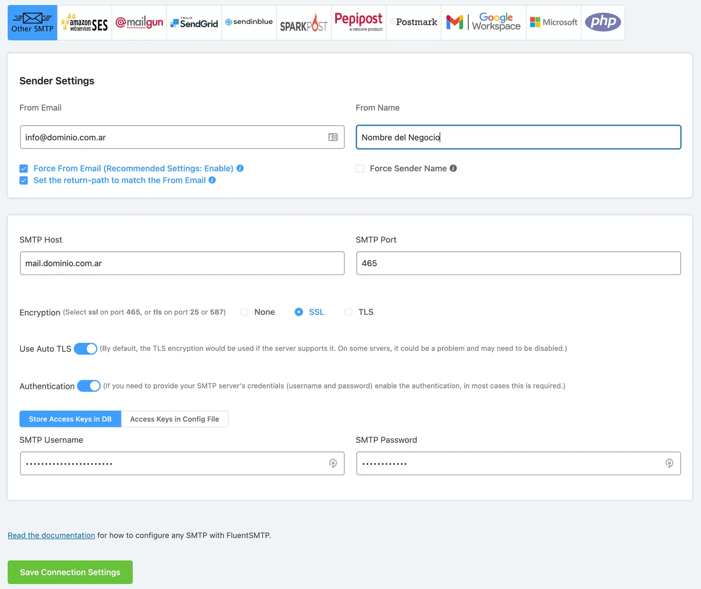Reveal the SMTP Password field contents
Screen dimensions: 701x589
669,463
